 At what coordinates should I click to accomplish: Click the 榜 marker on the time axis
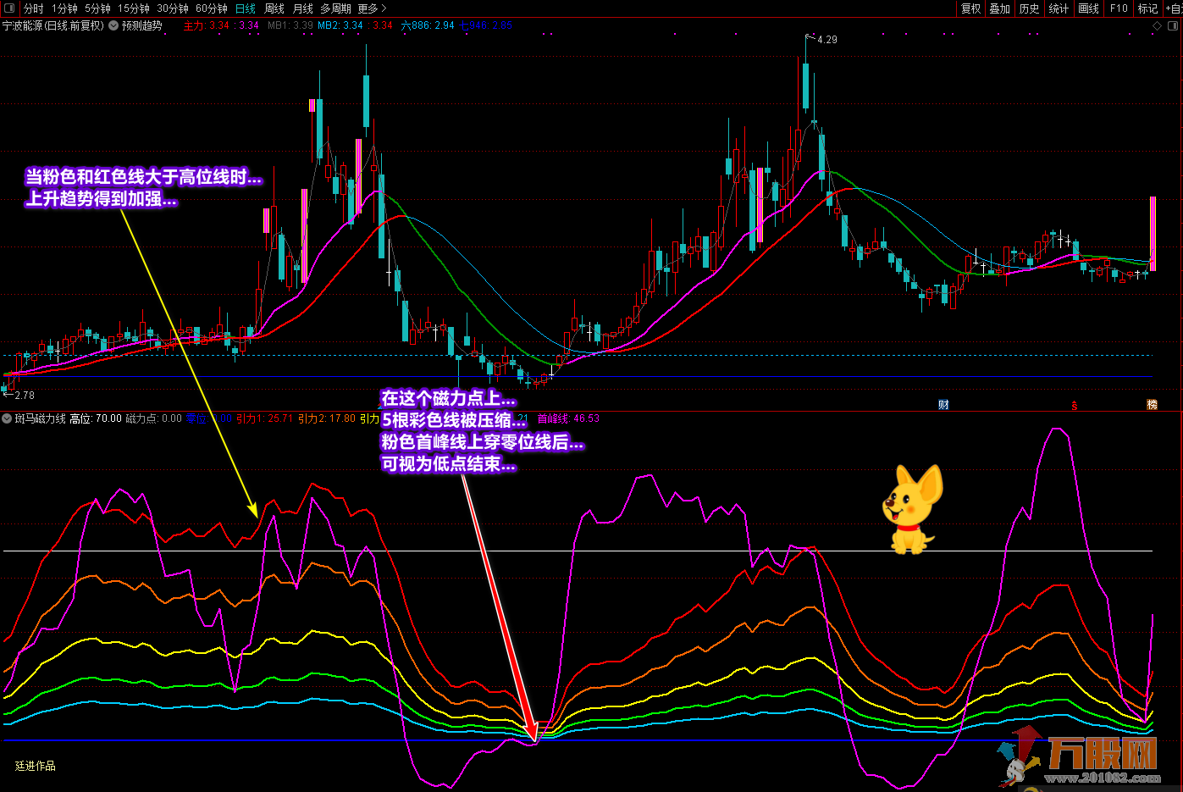pos(1152,405)
